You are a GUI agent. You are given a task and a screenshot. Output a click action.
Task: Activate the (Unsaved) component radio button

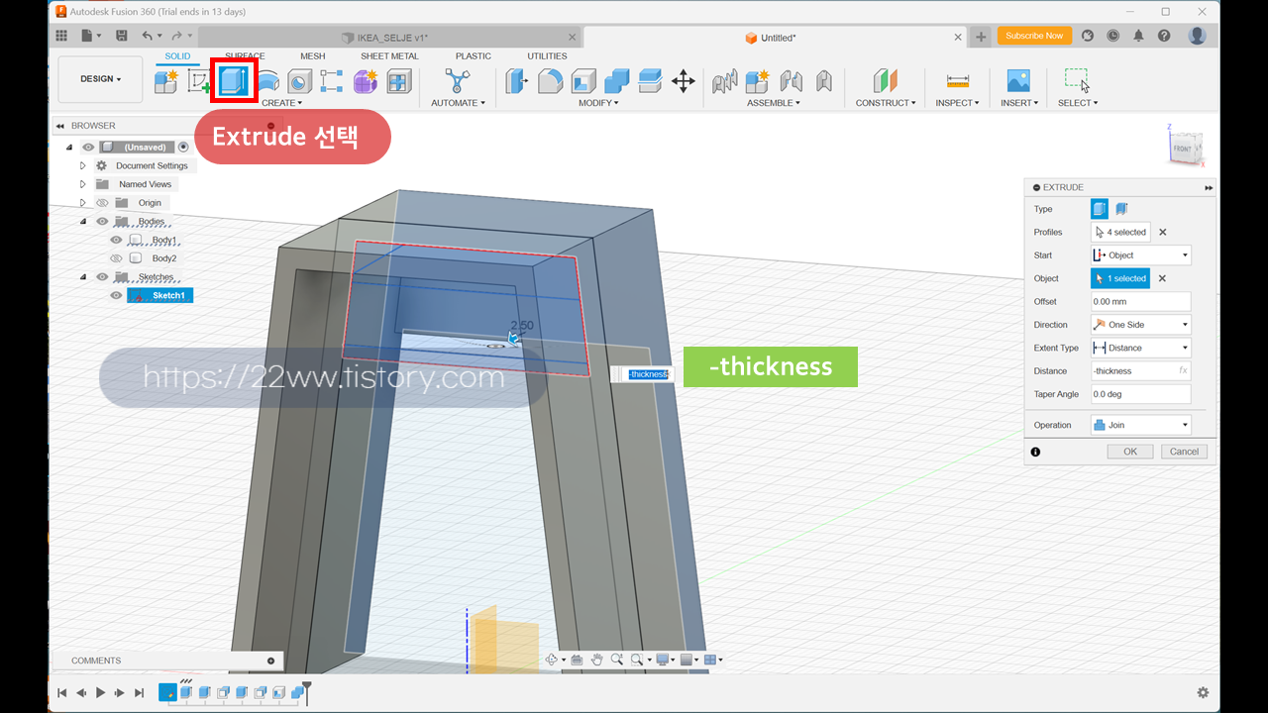coord(183,147)
